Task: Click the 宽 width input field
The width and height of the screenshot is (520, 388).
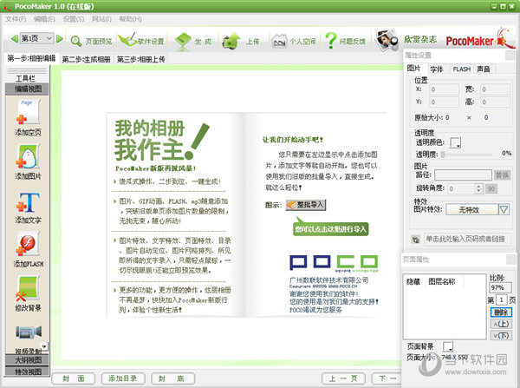Action: coord(495,89)
